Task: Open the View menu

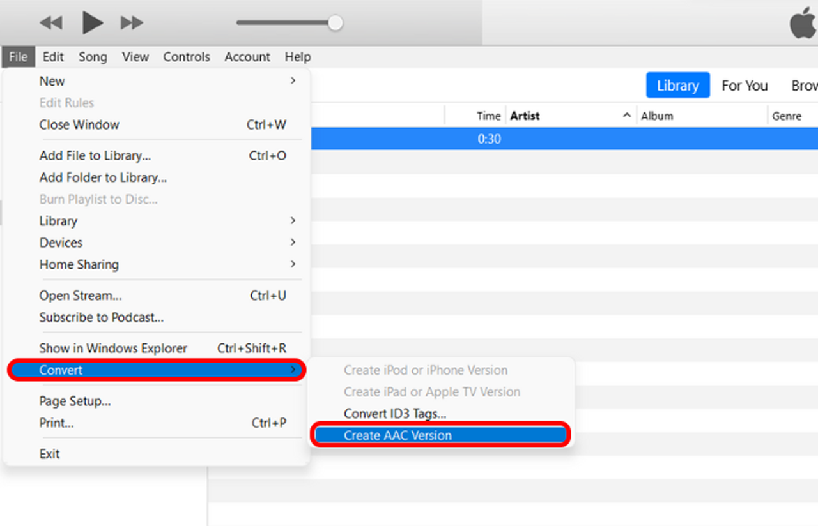Action: point(135,57)
